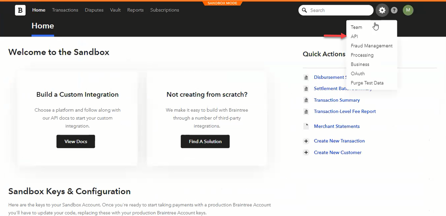Screen dimensions: 446x216
Task: Select Processing from settings dropdown
Action: click(362, 55)
